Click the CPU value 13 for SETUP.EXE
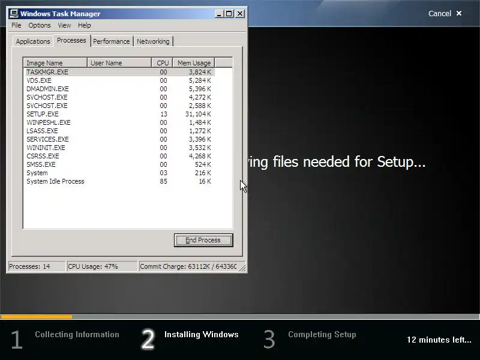The height and width of the screenshot is (360, 480). pyautogui.click(x=163, y=114)
